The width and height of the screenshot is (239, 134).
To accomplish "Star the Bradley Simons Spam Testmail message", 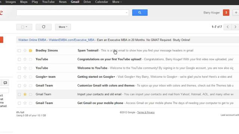I will 25,51.
